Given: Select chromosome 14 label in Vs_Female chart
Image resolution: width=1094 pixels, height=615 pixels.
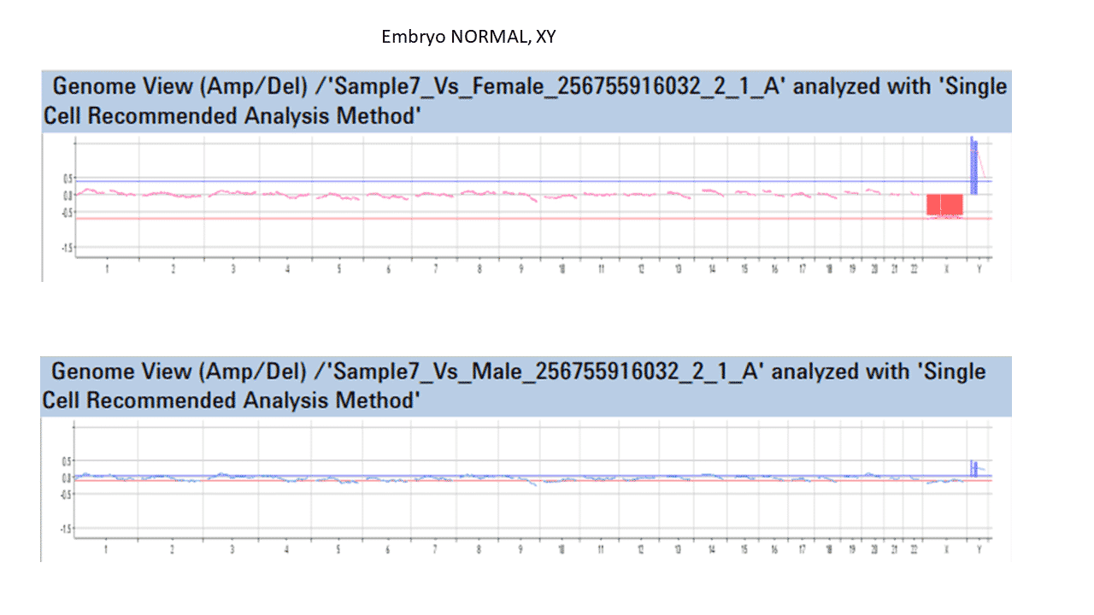Looking at the screenshot, I should tap(712, 269).
